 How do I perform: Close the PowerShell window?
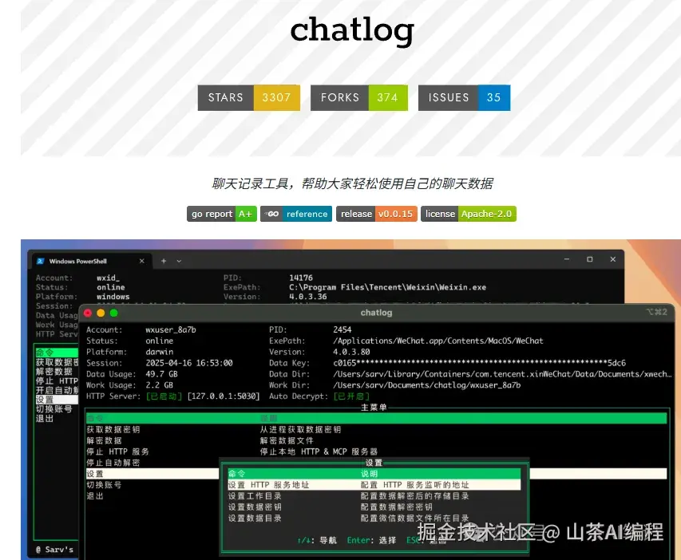tap(613, 259)
